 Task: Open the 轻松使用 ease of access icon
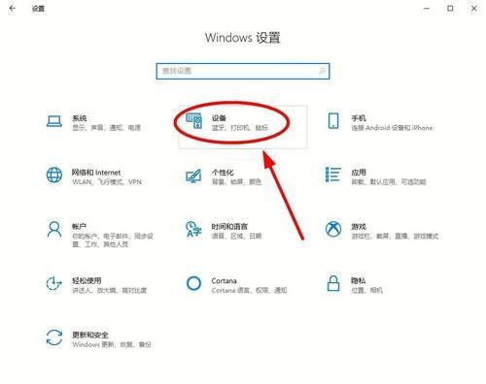(x=53, y=283)
